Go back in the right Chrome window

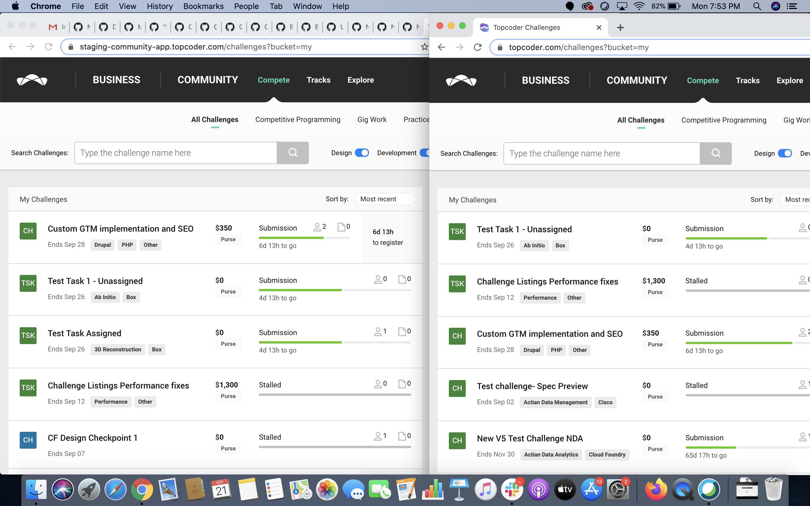pos(442,47)
